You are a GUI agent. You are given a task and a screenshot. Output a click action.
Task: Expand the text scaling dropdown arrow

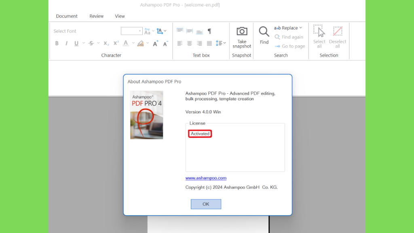coord(165,31)
